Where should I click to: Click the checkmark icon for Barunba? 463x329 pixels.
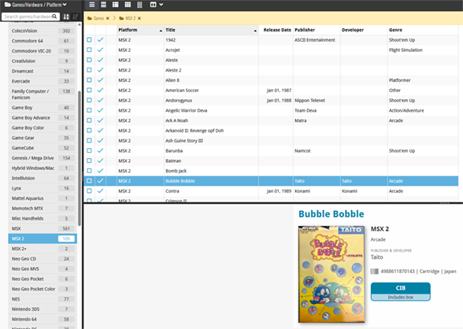tap(101, 150)
